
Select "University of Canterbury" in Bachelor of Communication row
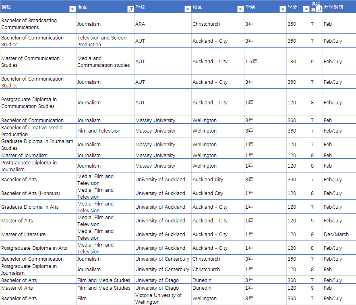point(163,259)
